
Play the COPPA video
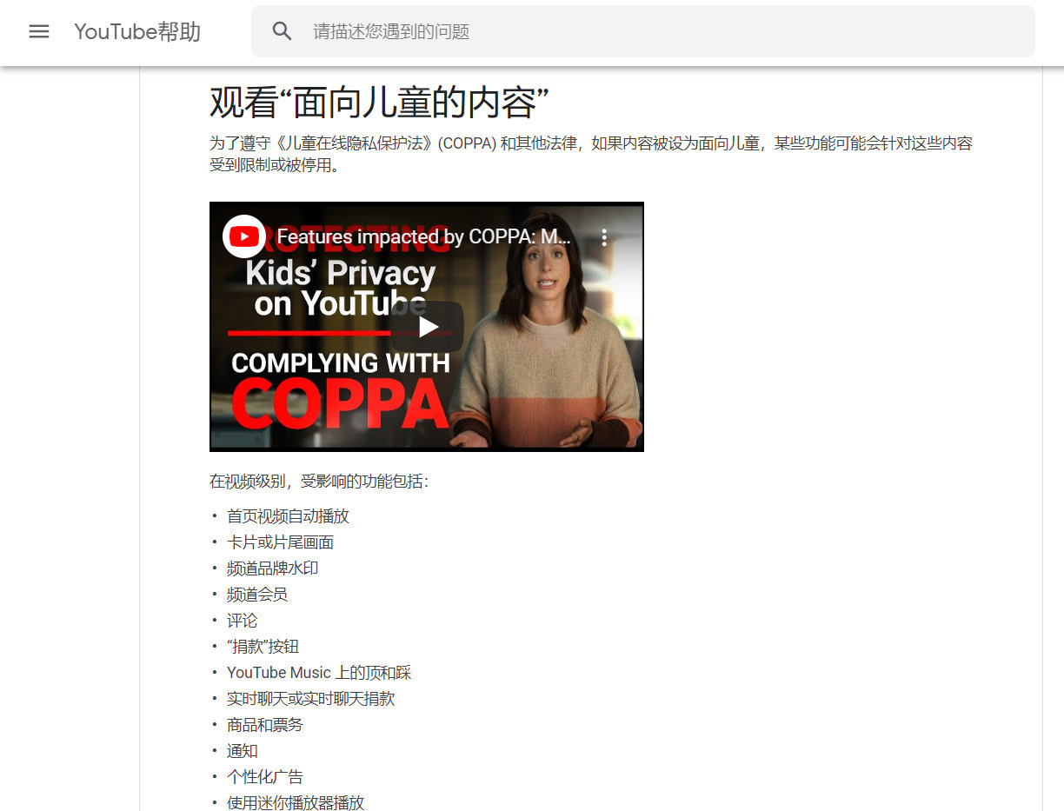pyautogui.click(x=427, y=327)
